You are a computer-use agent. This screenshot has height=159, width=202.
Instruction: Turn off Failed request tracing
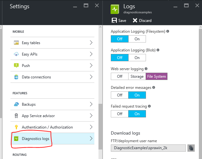point(120,114)
